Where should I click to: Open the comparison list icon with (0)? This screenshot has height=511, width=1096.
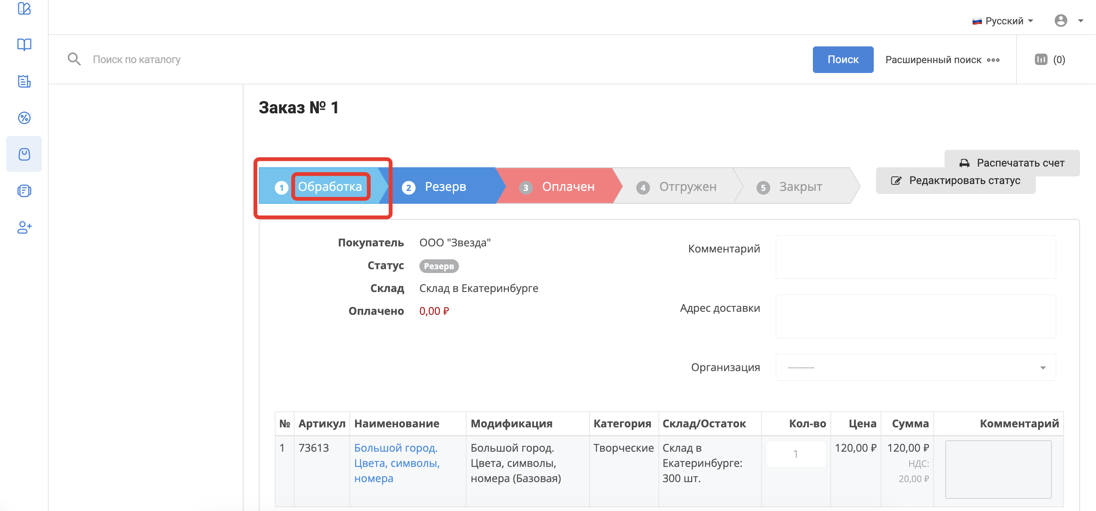(1049, 60)
